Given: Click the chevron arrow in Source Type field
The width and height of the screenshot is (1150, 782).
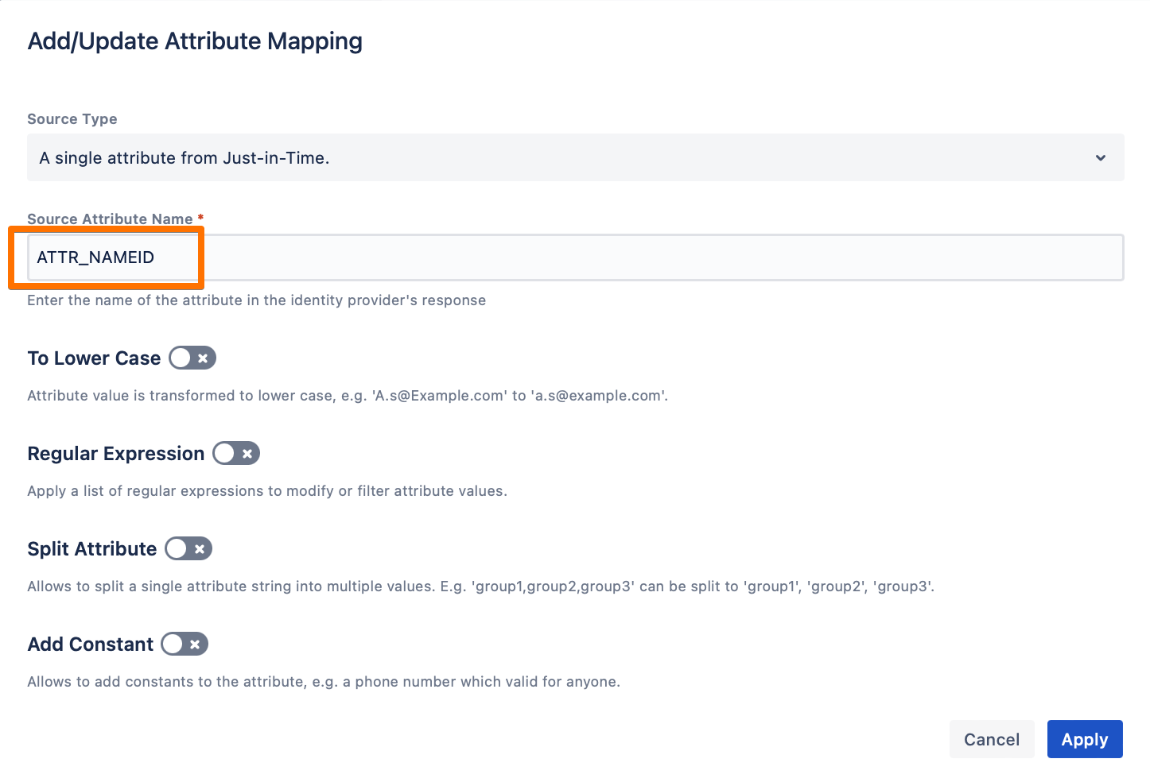Looking at the screenshot, I should pyautogui.click(x=1101, y=157).
